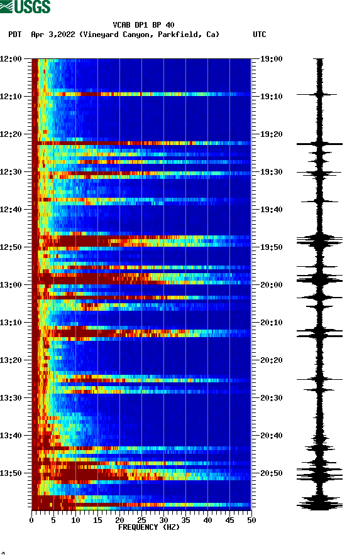Viewport: 347px width, 560px height.
Task: Click the 20:00 UTC time label
Action: point(271,285)
